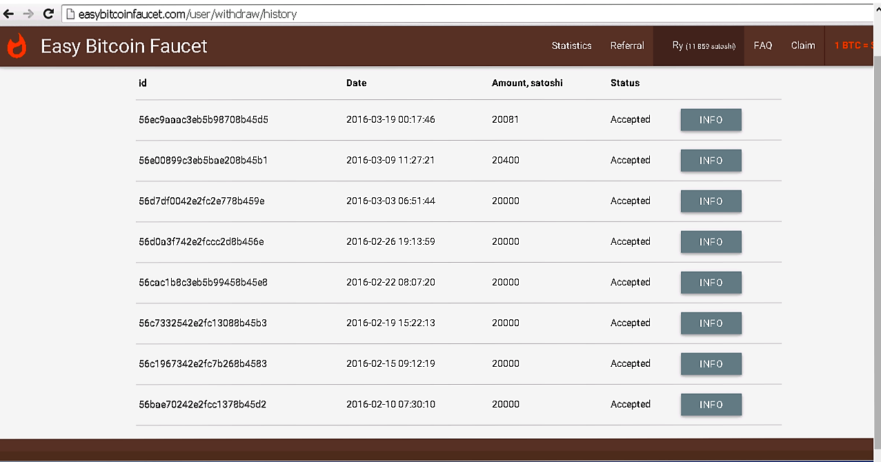Reload the page with the refresh icon
Screen dimensions: 881x462
tap(48, 13)
